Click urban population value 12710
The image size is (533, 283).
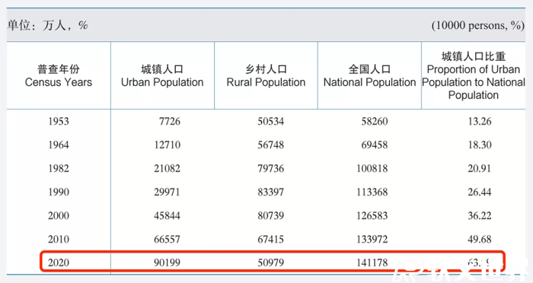(x=167, y=145)
